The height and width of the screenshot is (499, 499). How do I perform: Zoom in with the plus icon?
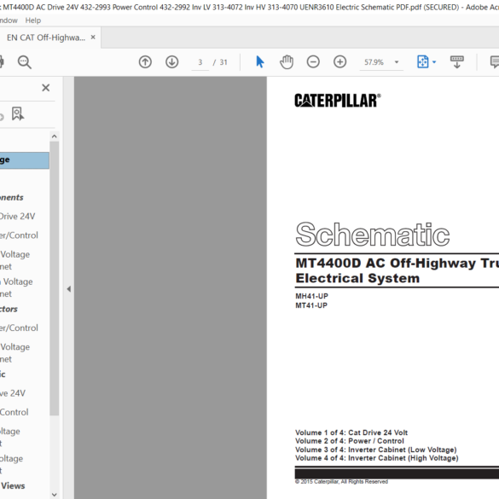339,61
